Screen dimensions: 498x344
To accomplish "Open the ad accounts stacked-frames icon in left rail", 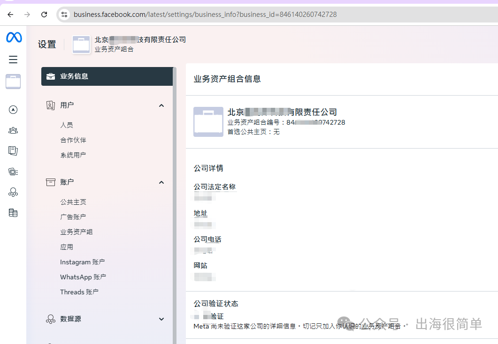I will [x=13, y=172].
